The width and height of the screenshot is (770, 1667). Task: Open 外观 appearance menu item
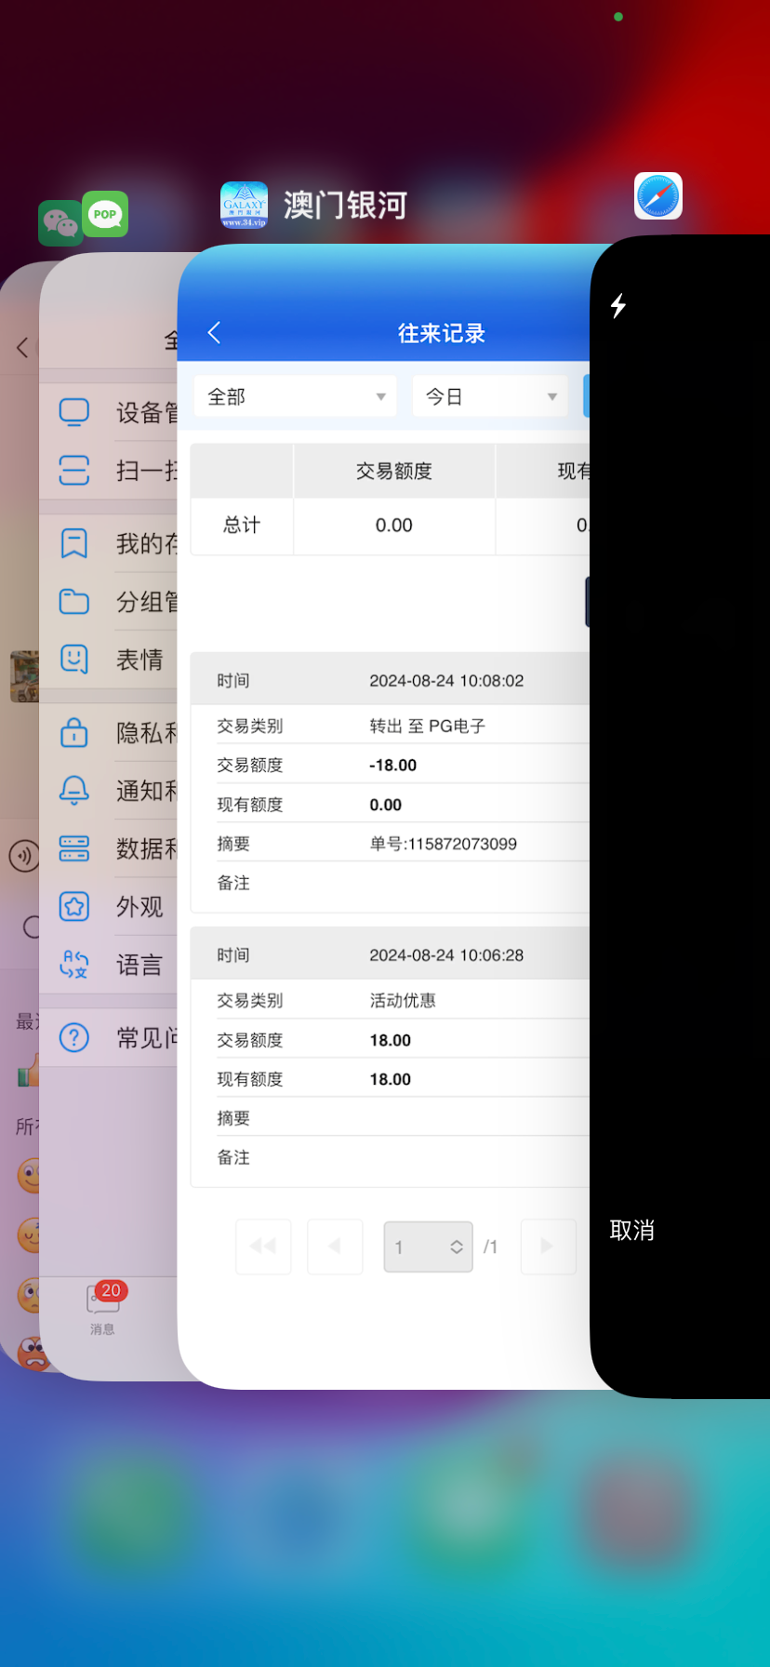click(x=139, y=907)
